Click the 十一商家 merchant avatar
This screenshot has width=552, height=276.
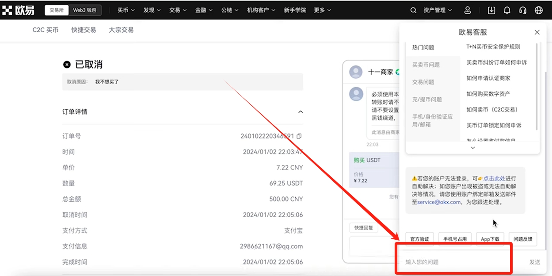pyautogui.click(x=356, y=72)
